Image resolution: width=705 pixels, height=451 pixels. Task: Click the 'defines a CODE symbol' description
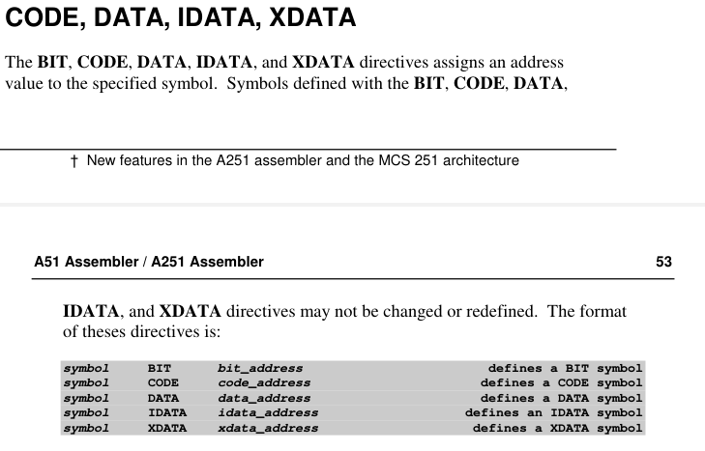(561, 383)
